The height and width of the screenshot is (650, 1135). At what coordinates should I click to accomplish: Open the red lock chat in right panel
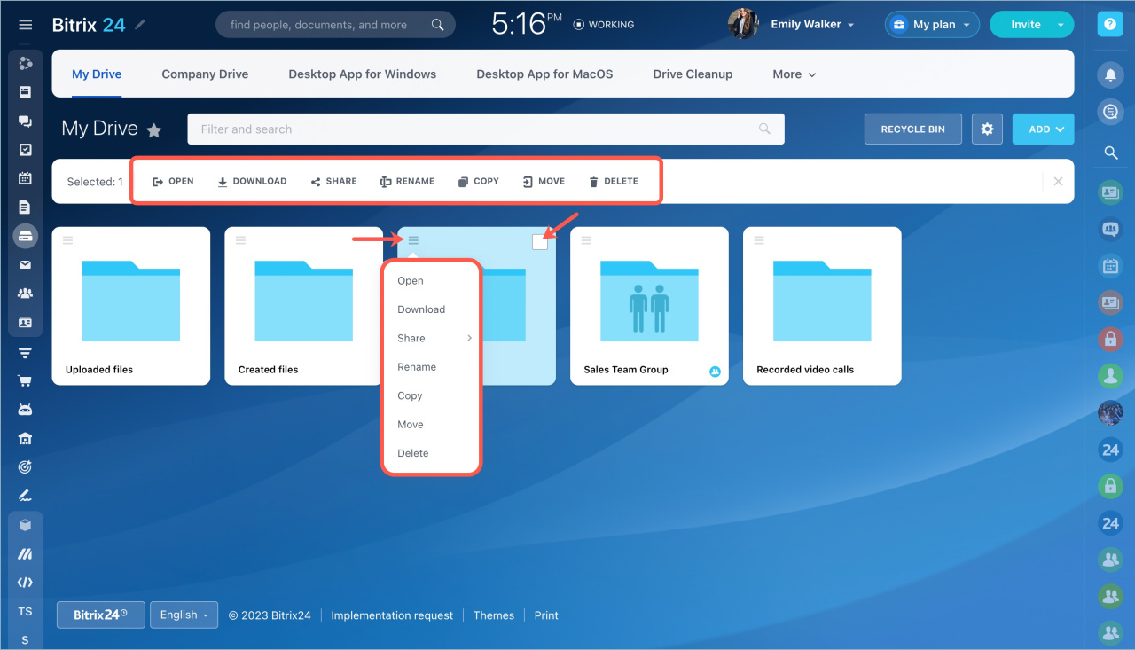1110,339
